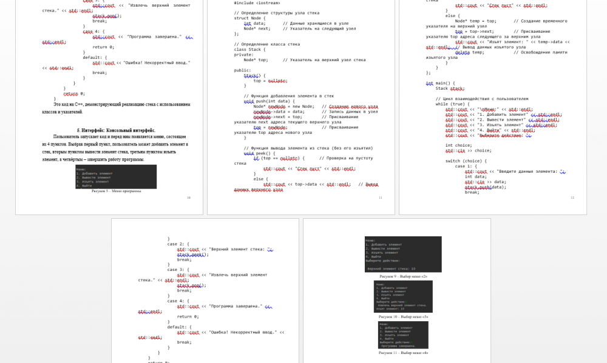Select the Figure 11 console screenshot image

click(x=403, y=335)
